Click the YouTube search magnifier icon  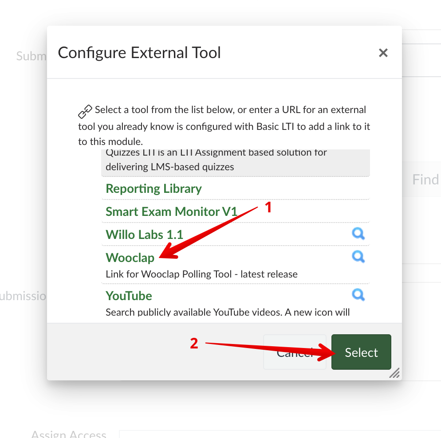click(x=358, y=295)
